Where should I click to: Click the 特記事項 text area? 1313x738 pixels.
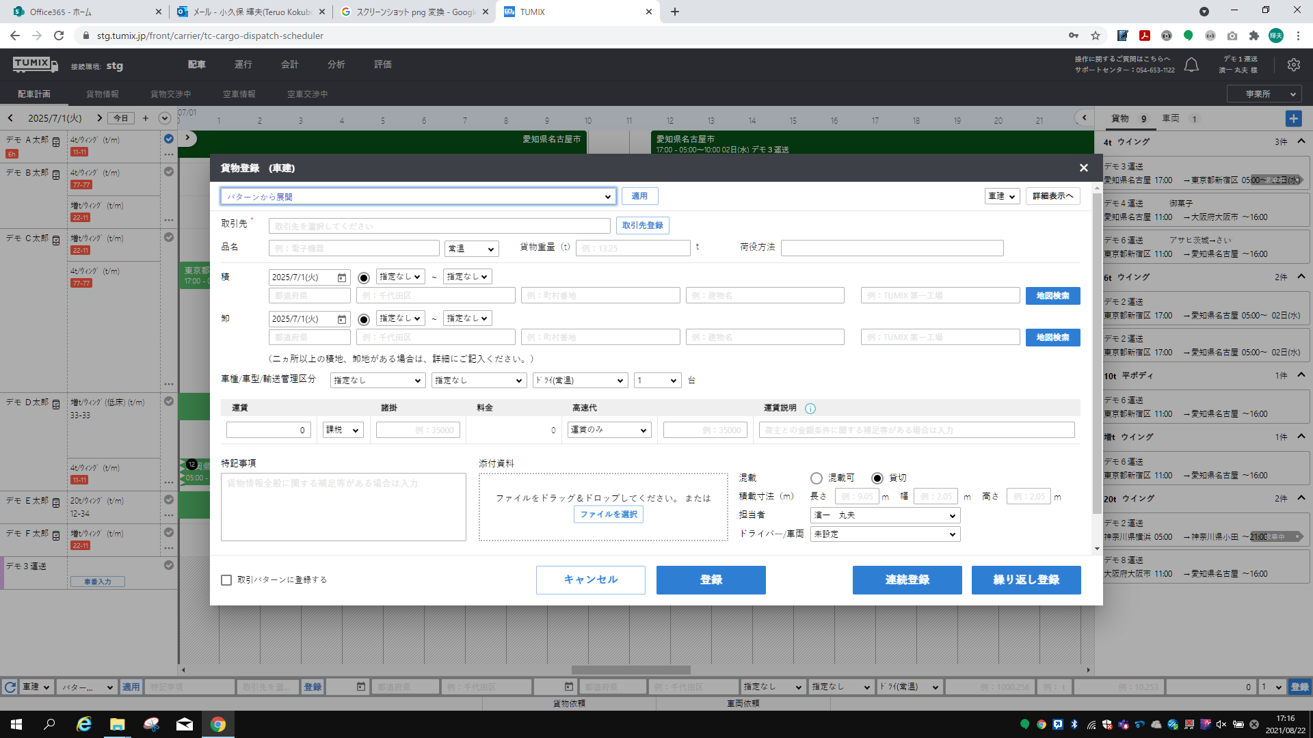point(343,507)
